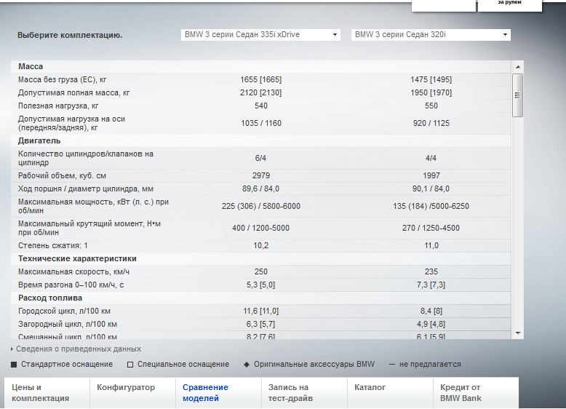Open the 'Кредит от BMW Bank' tab
The image size is (566, 409).
(476, 393)
